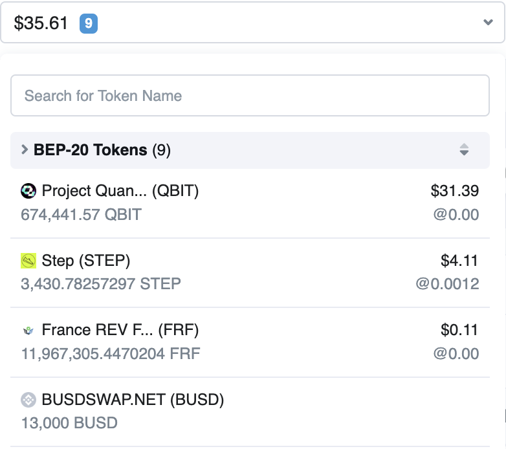Click the dropdown caret arrow at top right
The image size is (506, 449).
coord(489,23)
